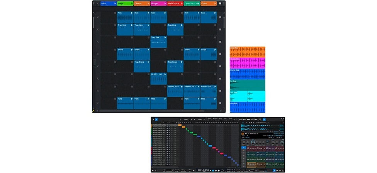Click the Cutoff knob in the sampler

coord(253,142)
